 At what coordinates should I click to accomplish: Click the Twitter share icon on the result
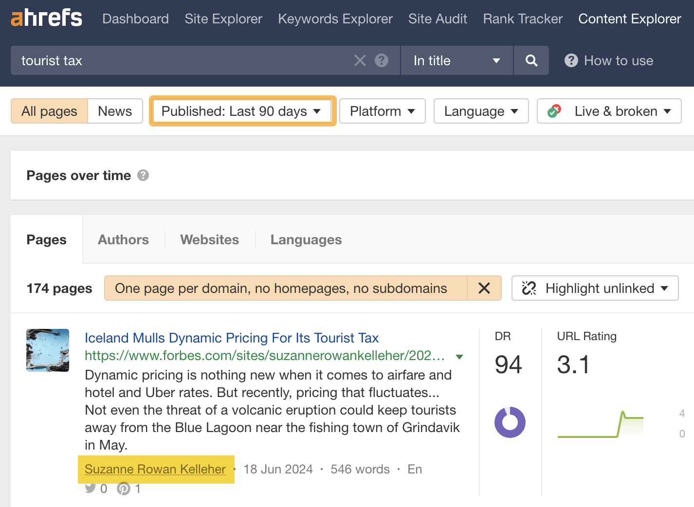(x=91, y=488)
